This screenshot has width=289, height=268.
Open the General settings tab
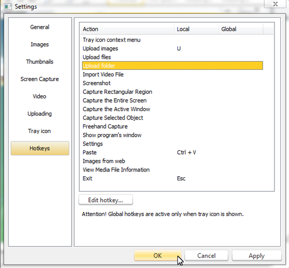coord(40,27)
